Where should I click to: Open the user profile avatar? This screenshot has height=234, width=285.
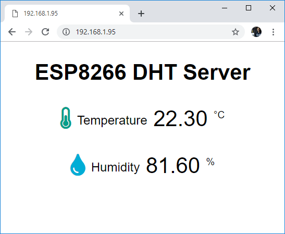[256, 32]
